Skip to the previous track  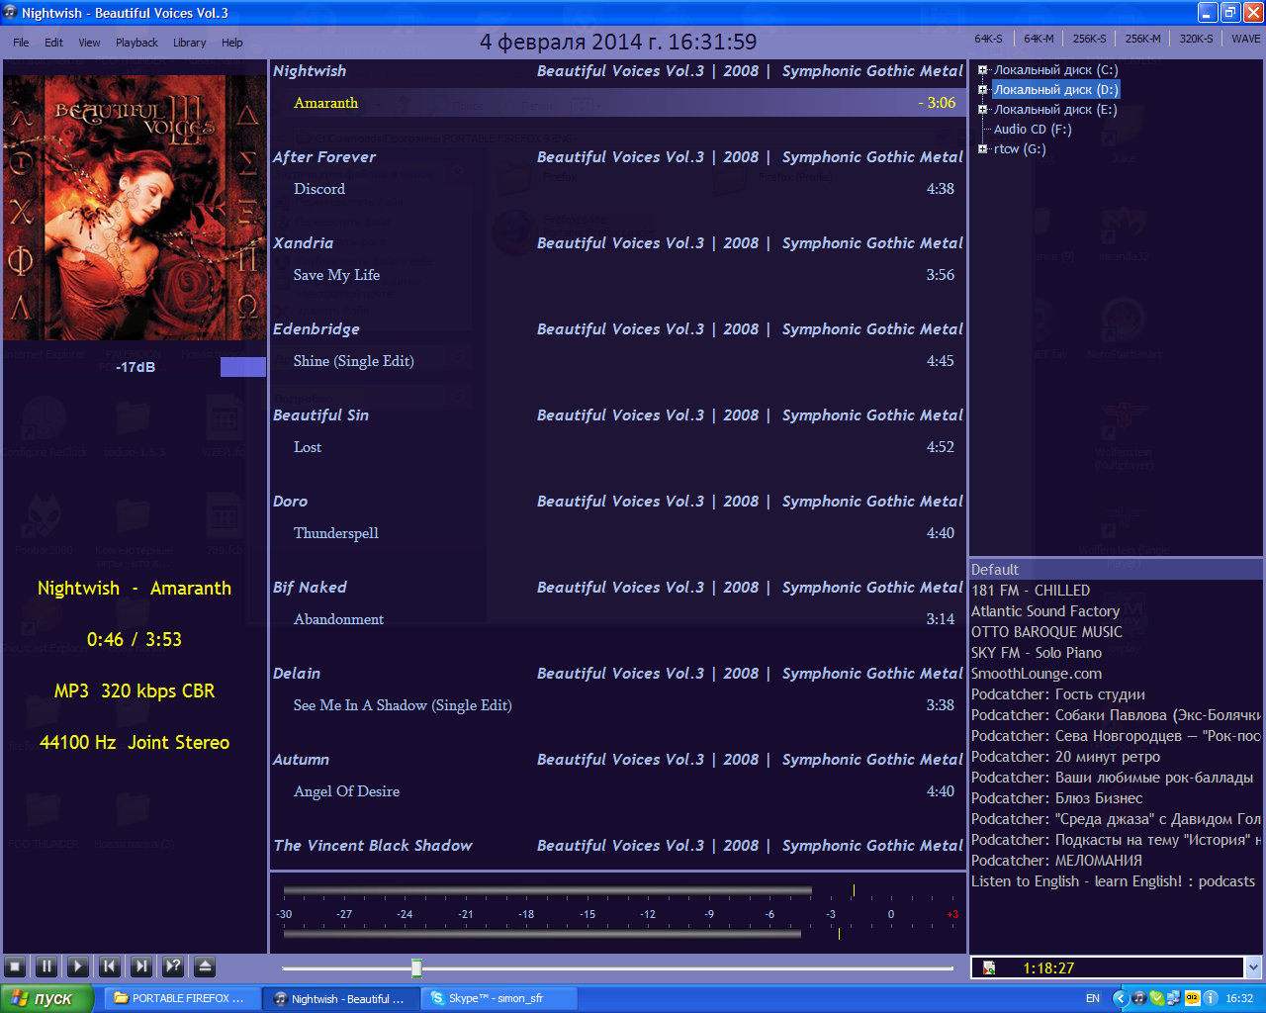click(x=110, y=967)
